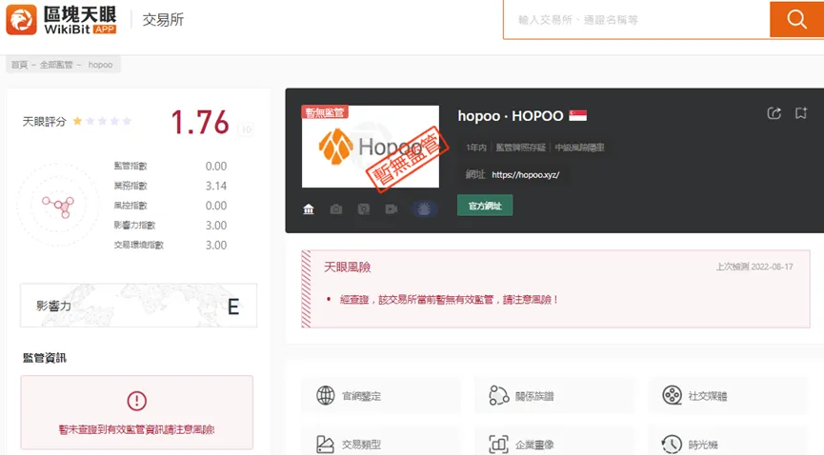Click the 中級風險隱患 tag
Viewport: 824px width, 455px height.
[579, 148]
